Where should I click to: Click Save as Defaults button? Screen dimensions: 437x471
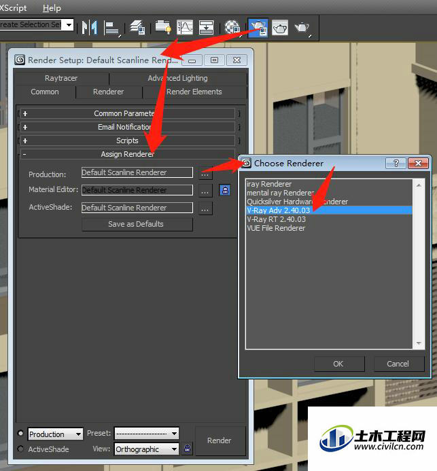click(x=137, y=224)
